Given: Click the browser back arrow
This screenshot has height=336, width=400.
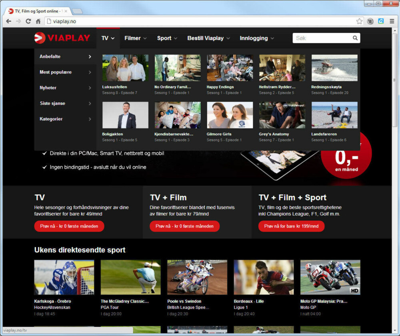Looking at the screenshot, I should coord(8,21).
